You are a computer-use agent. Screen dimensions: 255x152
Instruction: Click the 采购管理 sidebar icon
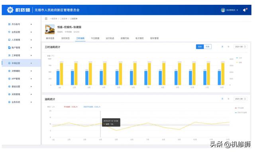pos(9,94)
